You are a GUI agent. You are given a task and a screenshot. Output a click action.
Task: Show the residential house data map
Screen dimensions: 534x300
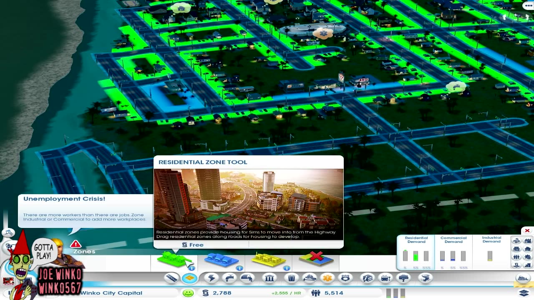[x=527, y=249]
